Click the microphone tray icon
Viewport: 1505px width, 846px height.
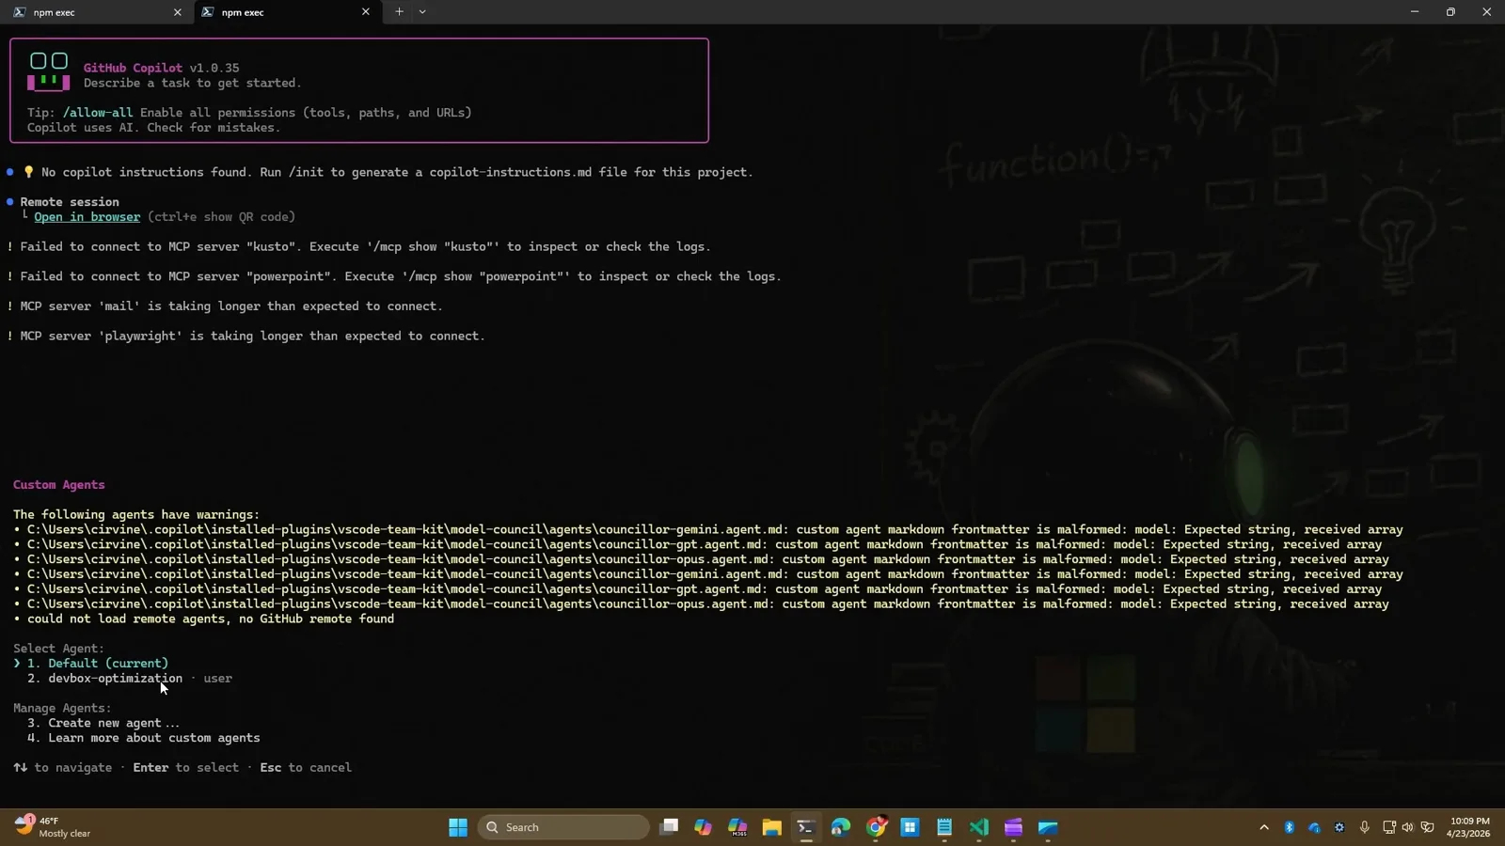(1365, 827)
